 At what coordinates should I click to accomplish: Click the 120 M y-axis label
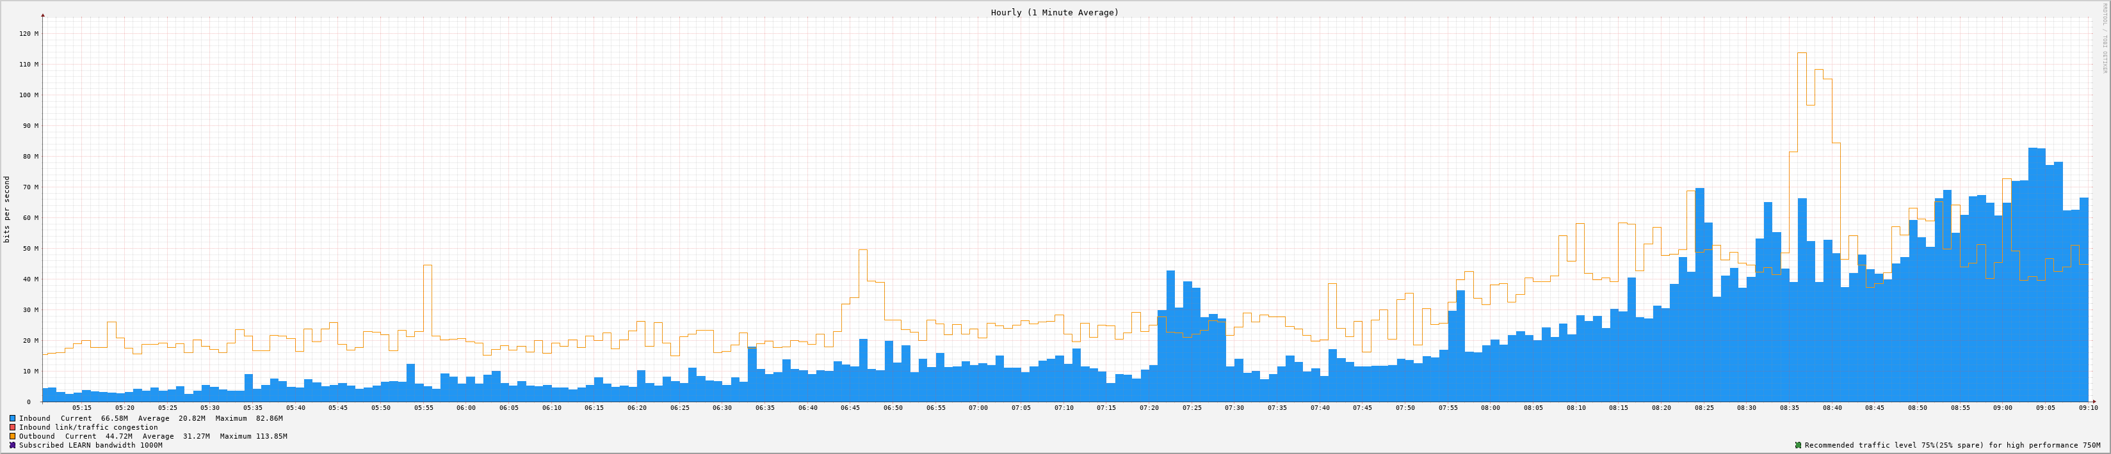[x=29, y=33]
